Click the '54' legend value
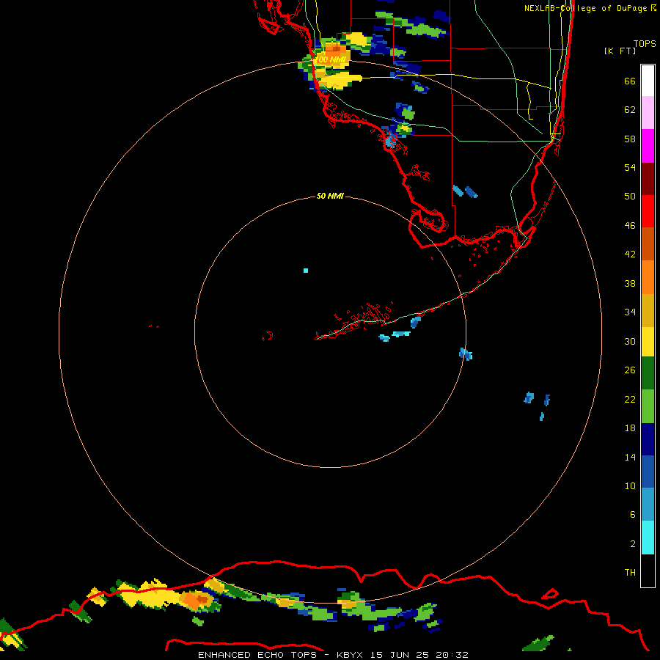This screenshot has height=660, width=660. (630, 167)
